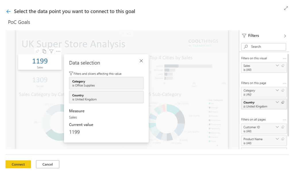Click the Sales measure name in popup
Screen dimensions: 294x174
73,117
